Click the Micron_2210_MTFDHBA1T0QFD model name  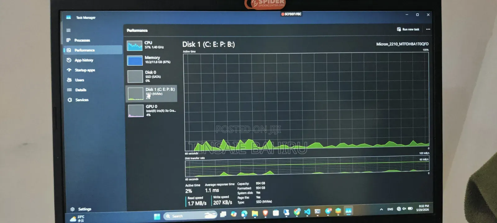(402, 44)
